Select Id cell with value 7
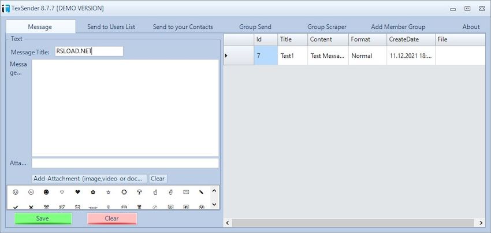 click(x=266, y=56)
